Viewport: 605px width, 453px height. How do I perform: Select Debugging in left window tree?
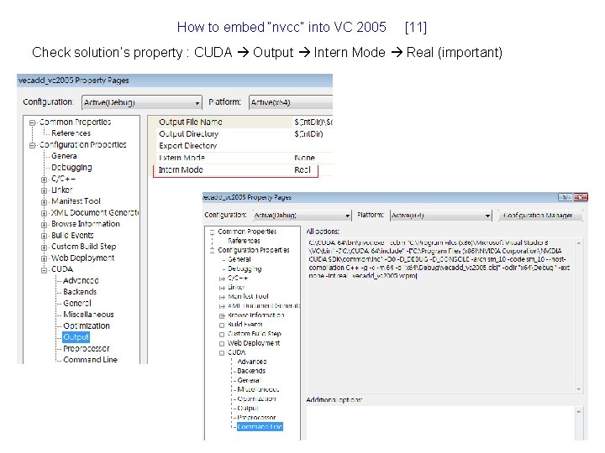pyautogui.click(x=71, y=168)
